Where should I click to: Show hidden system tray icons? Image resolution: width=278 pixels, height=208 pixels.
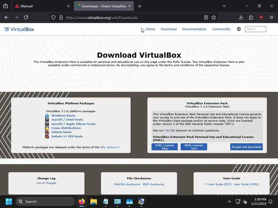(229, 201)
